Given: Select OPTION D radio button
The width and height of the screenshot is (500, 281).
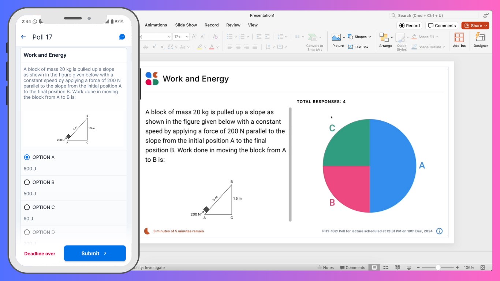Looking at the screenshot, I should 27,232.
